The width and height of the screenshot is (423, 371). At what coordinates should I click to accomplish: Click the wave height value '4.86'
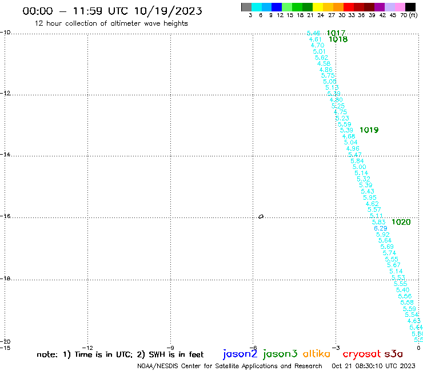point(326,70)
